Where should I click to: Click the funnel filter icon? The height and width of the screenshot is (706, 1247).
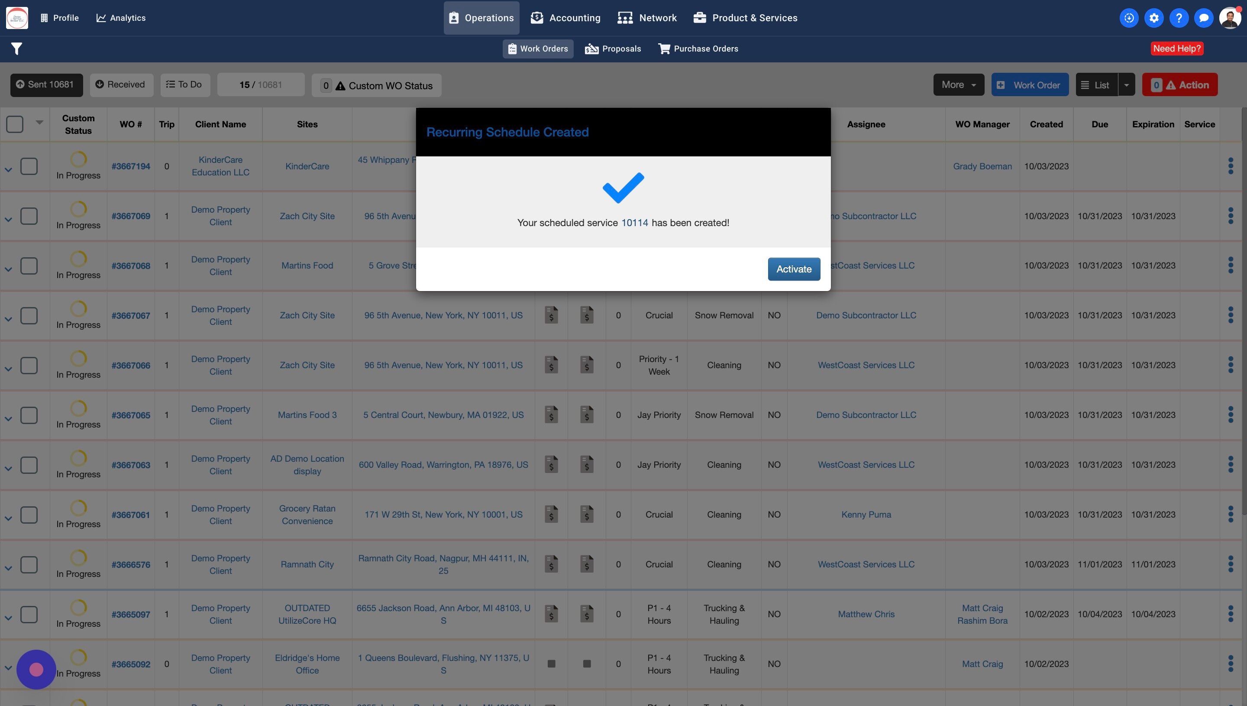(x=16, y=49)
